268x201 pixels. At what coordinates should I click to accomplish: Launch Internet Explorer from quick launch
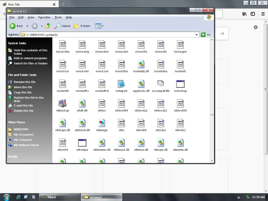coord(19,197)
